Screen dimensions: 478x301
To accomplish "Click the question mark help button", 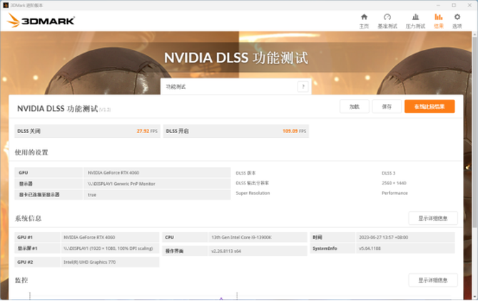I will 302,86.
